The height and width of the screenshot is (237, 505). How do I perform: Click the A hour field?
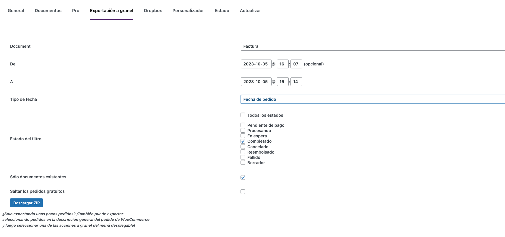282,82
